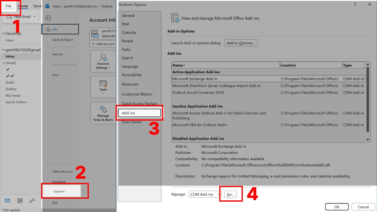Open Manage Rules & Alerts

point(103,113)
